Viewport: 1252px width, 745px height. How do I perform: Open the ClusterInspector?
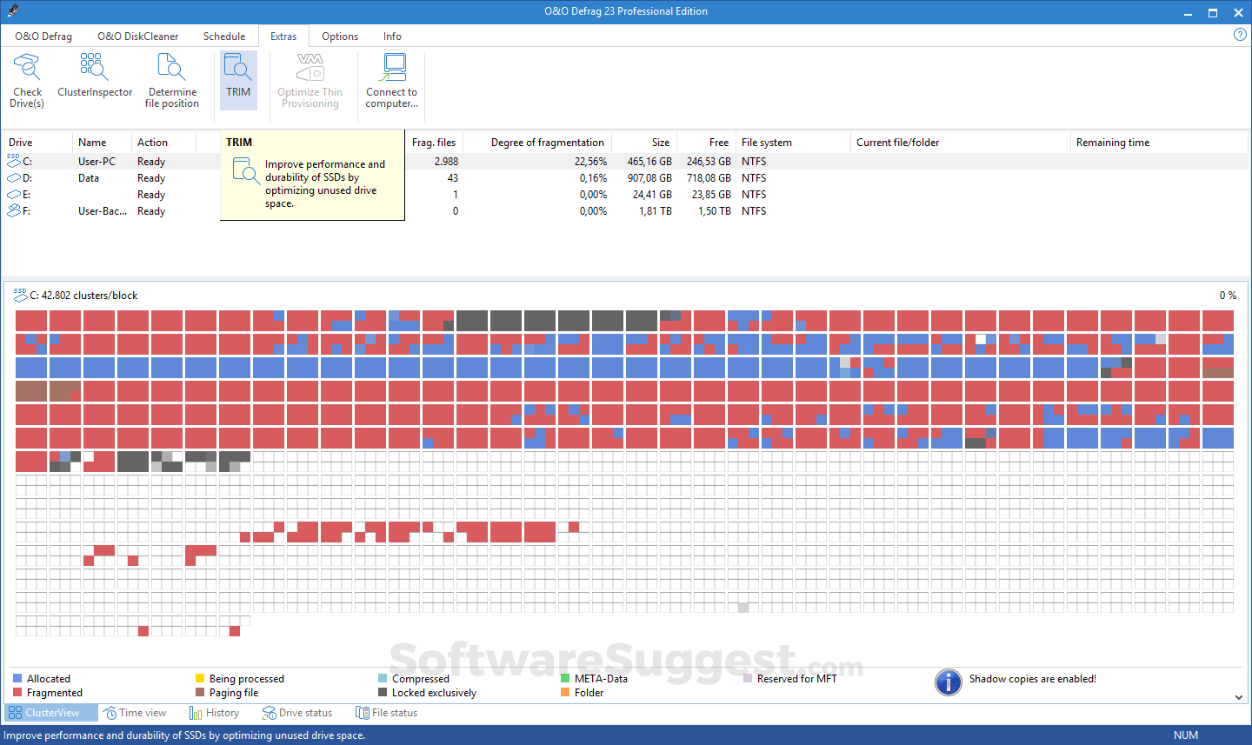point(94,80)
